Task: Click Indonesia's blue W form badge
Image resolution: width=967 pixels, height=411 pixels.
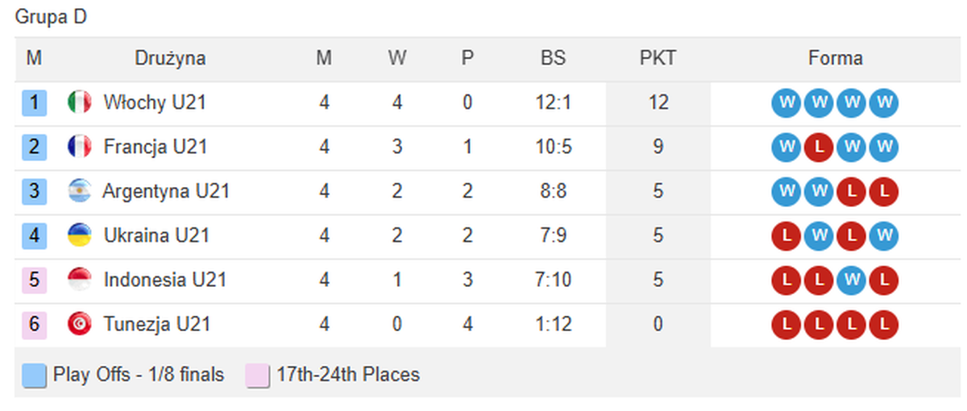Action: click(x=851, y=280)
